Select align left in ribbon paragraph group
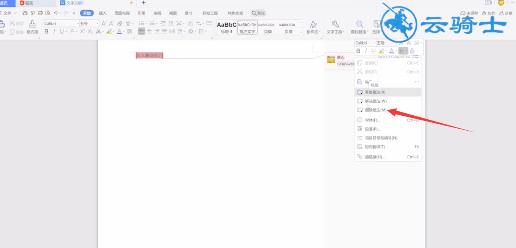The width and height of the screenshot is (516, 248). [x=141, y=31]
